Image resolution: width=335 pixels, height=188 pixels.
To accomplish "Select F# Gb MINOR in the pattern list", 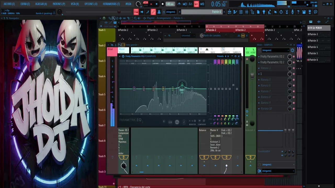I will [x=319, y=28].
